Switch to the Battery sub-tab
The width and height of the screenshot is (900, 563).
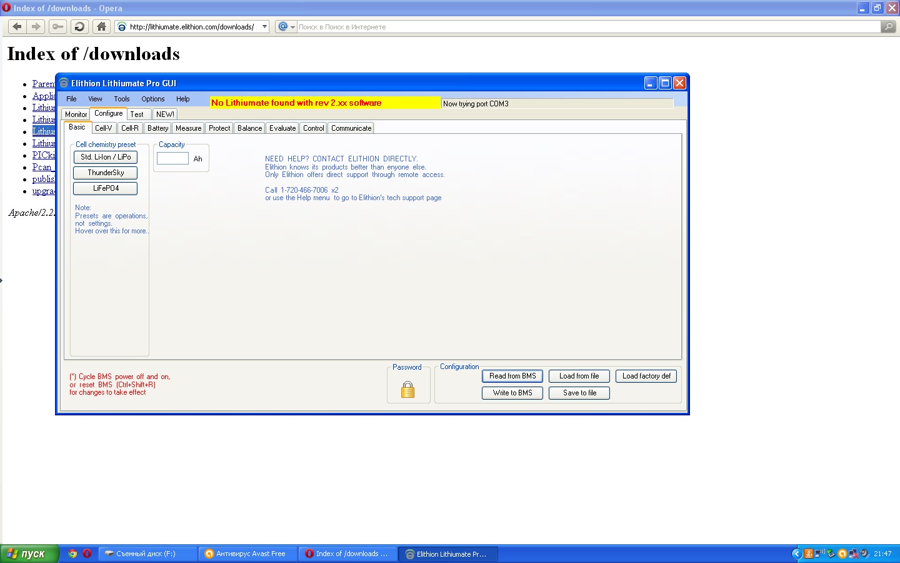(157, 128)
